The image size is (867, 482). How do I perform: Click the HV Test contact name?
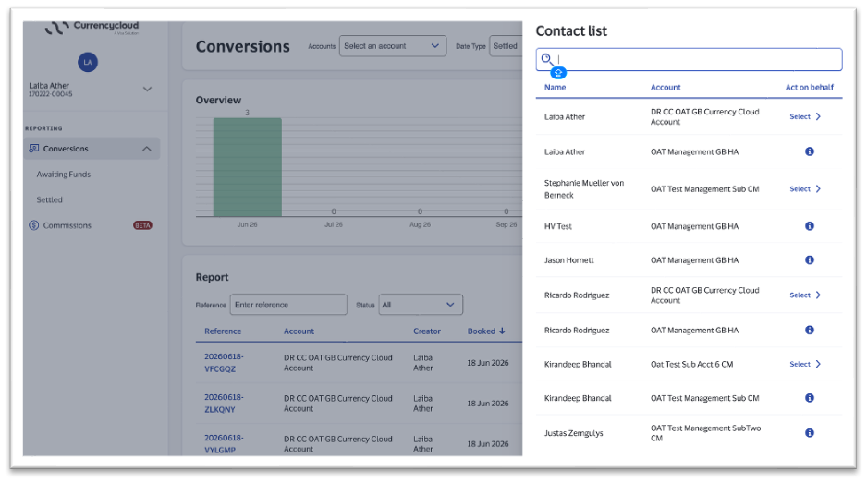[558, 226]
